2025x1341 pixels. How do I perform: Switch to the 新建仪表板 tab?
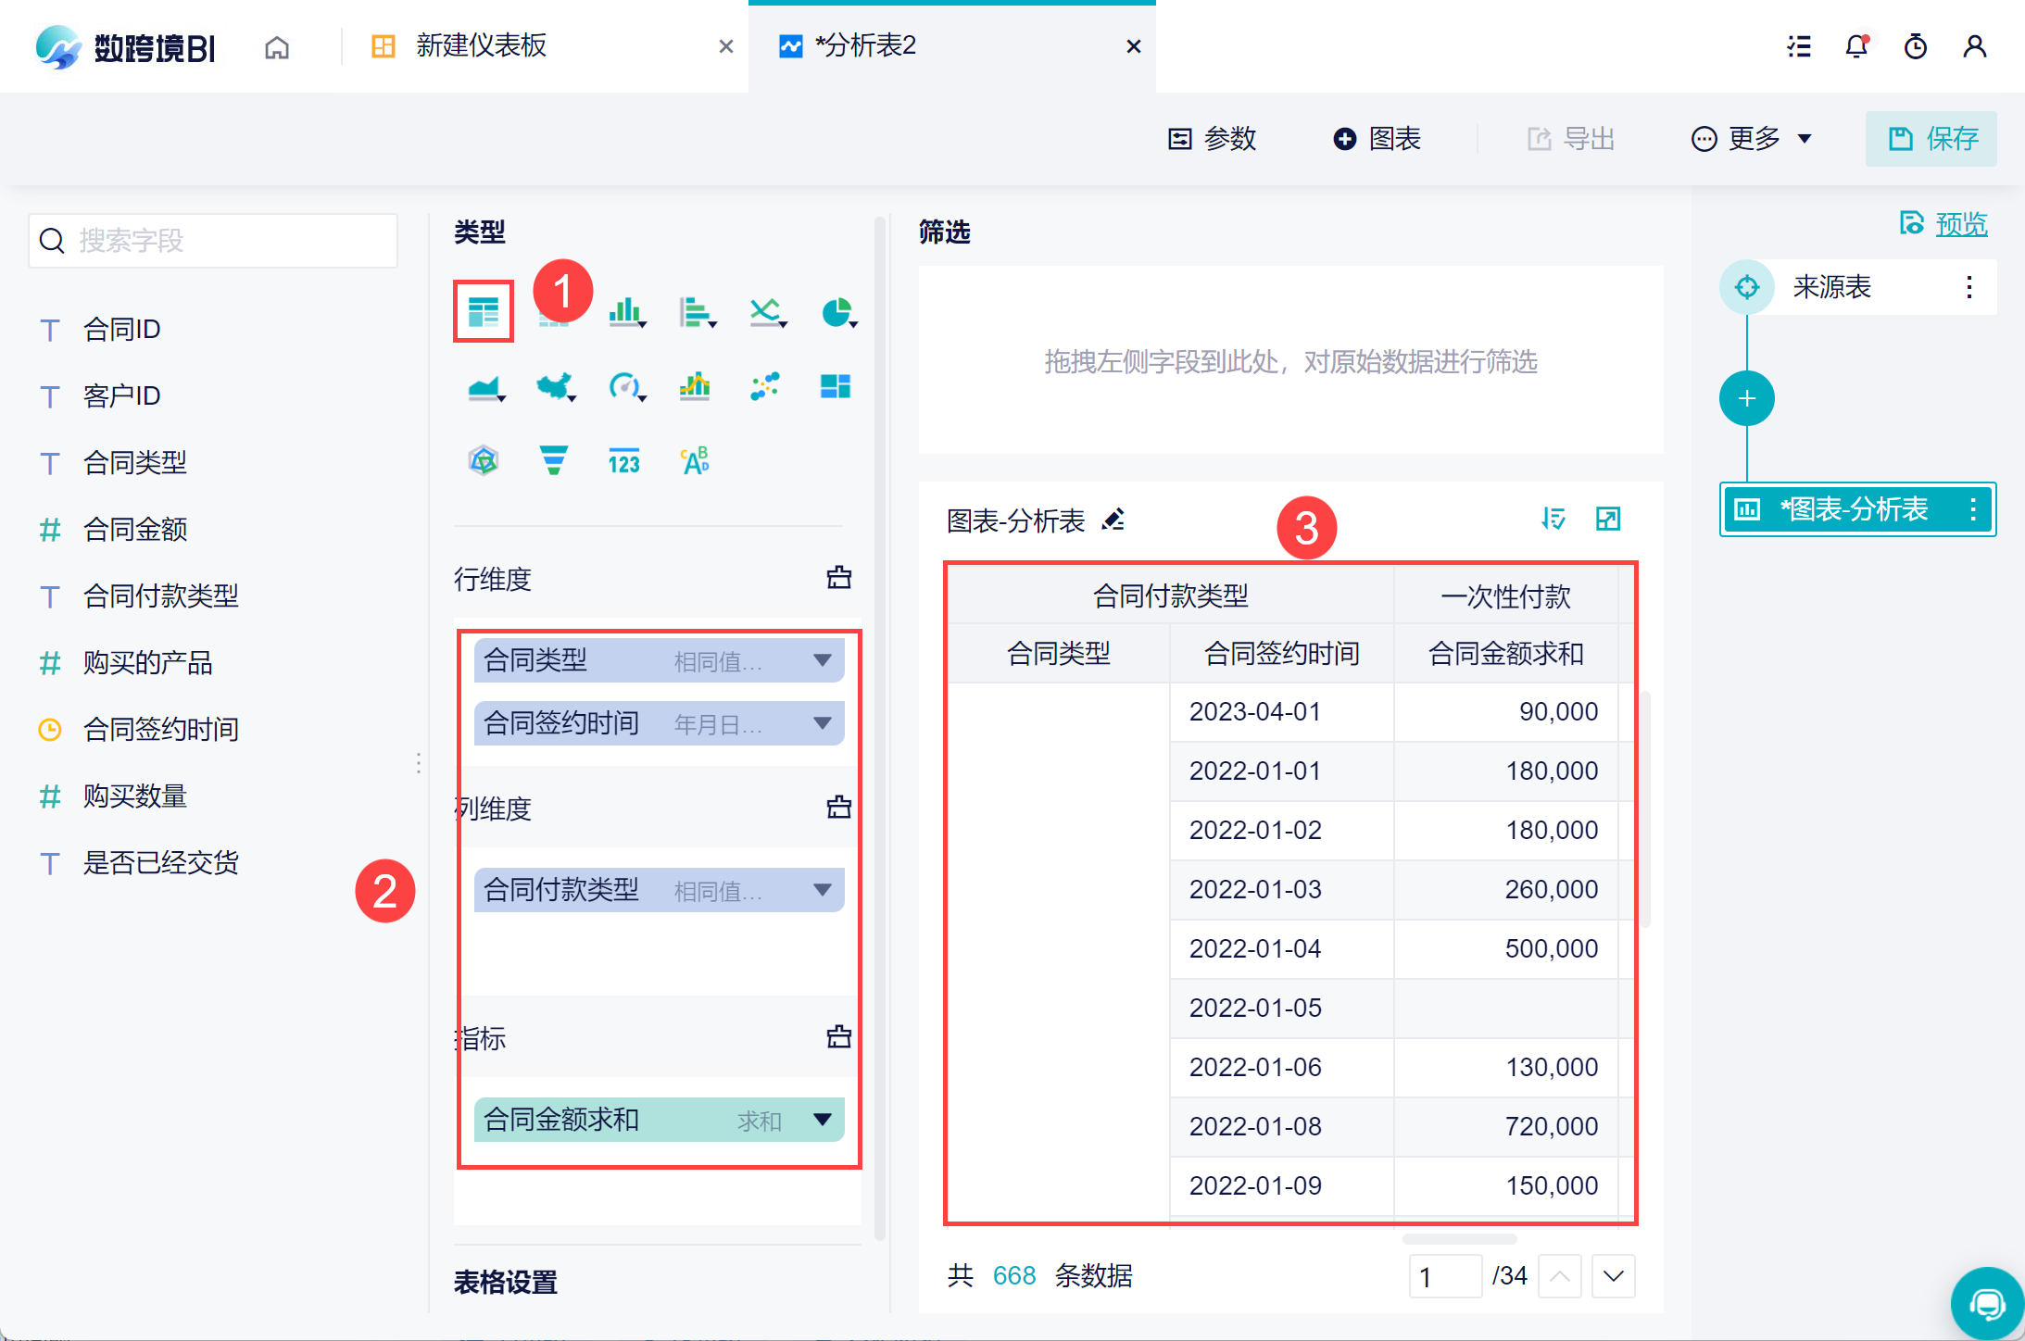481,45
